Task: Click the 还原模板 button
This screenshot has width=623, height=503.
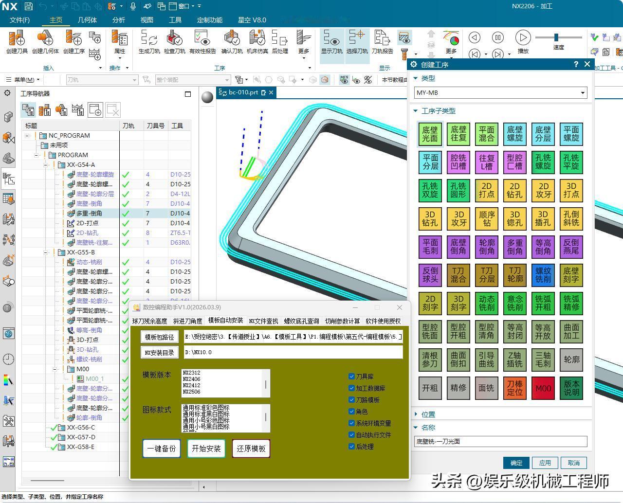Action: click(251, 449)
